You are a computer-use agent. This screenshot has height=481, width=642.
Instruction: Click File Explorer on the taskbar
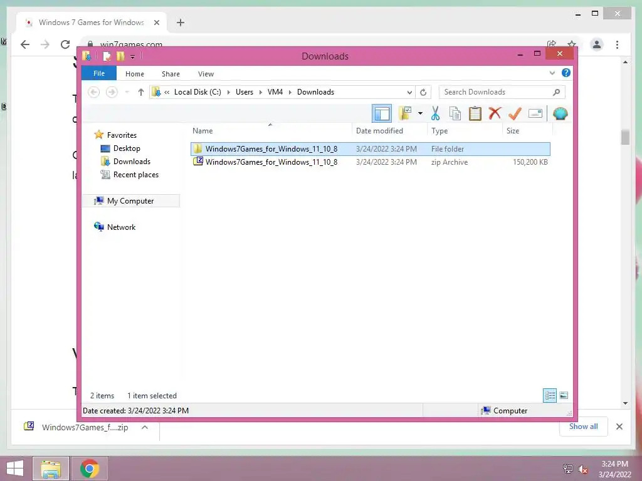51,468
